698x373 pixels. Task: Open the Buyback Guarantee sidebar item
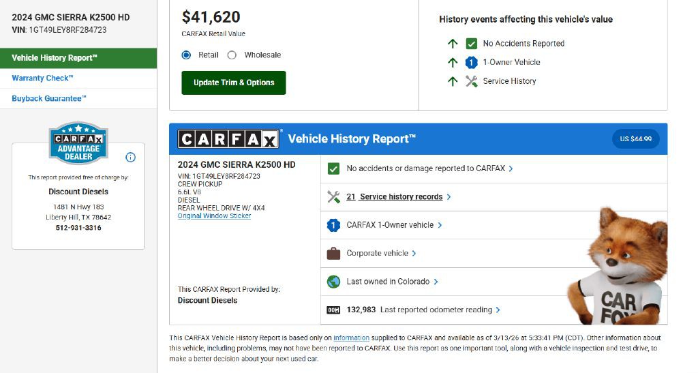point(49,99)
